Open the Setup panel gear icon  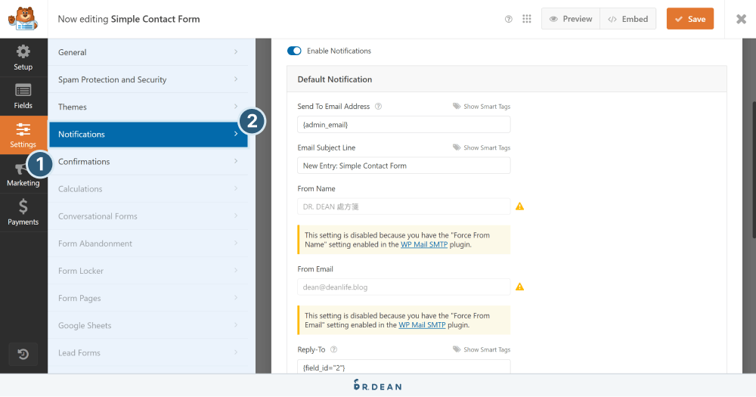tap(23, 51)
